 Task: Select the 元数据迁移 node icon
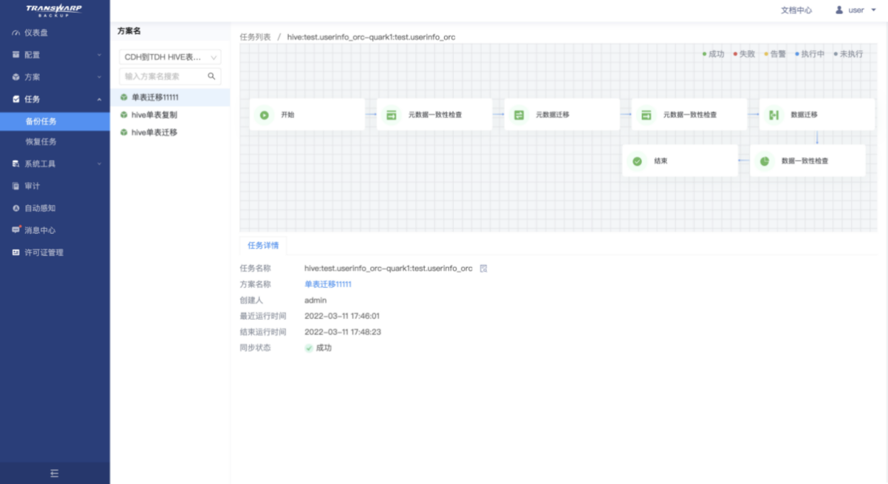pyautogui.click(x=519, y=115)
